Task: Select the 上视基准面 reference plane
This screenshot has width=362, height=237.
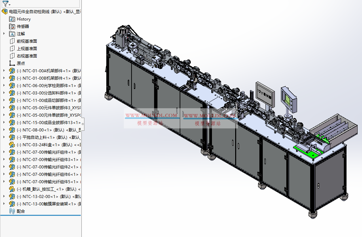Action: tap(27, 48)
